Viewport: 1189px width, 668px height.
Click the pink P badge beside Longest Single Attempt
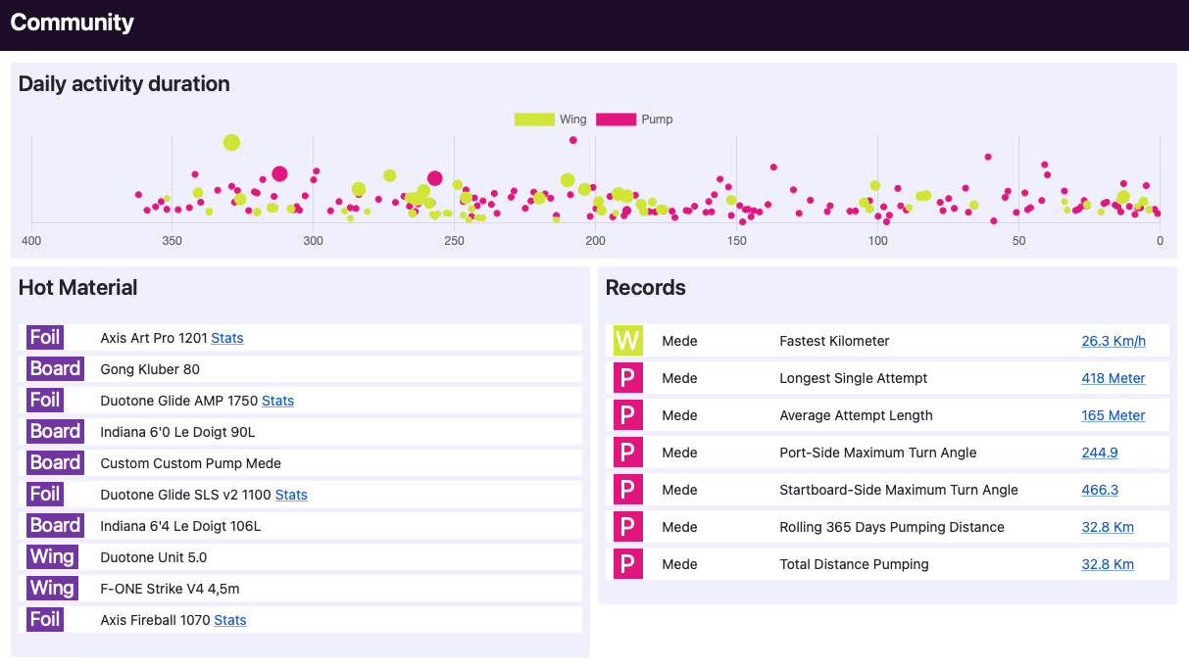tap(627, 378)
